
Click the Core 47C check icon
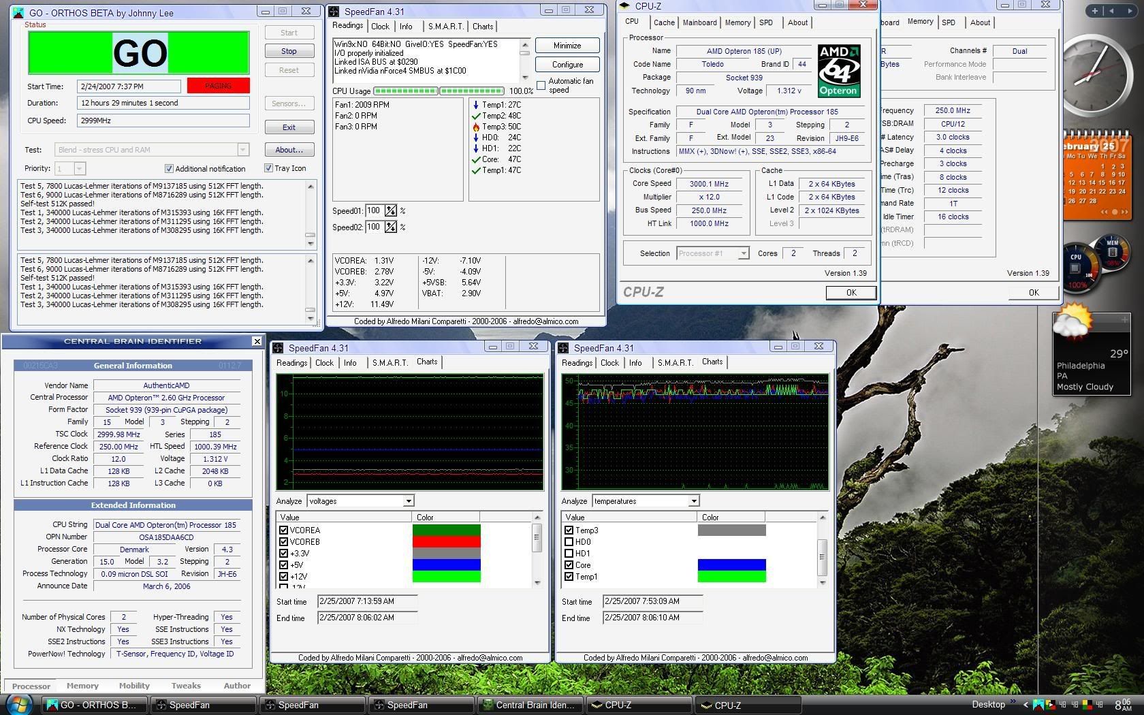[476, 159]
